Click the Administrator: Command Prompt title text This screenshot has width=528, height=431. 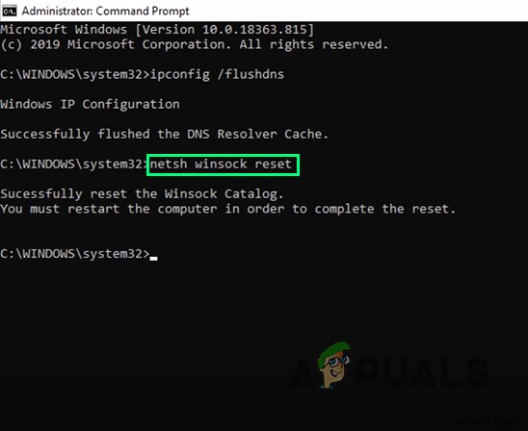pos(105,12)
